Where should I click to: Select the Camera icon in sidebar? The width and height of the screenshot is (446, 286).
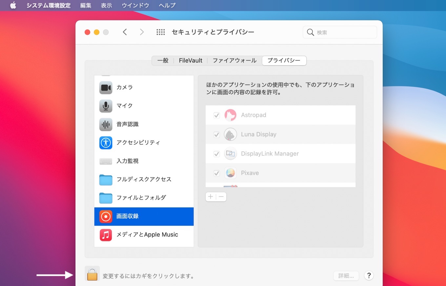pos(106,87)
